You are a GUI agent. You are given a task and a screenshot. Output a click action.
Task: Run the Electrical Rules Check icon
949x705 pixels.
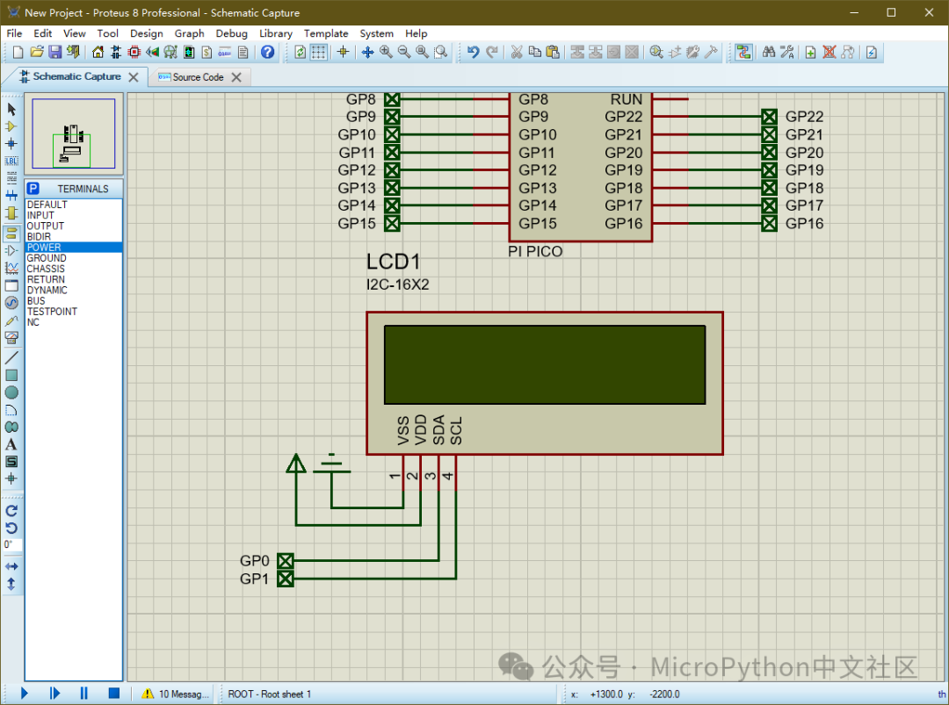872,53
